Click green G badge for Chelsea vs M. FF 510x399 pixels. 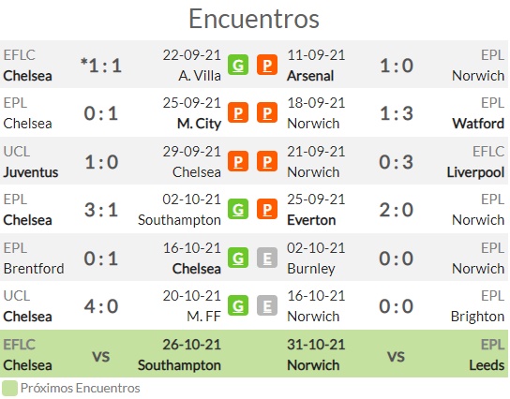(238, 305)
